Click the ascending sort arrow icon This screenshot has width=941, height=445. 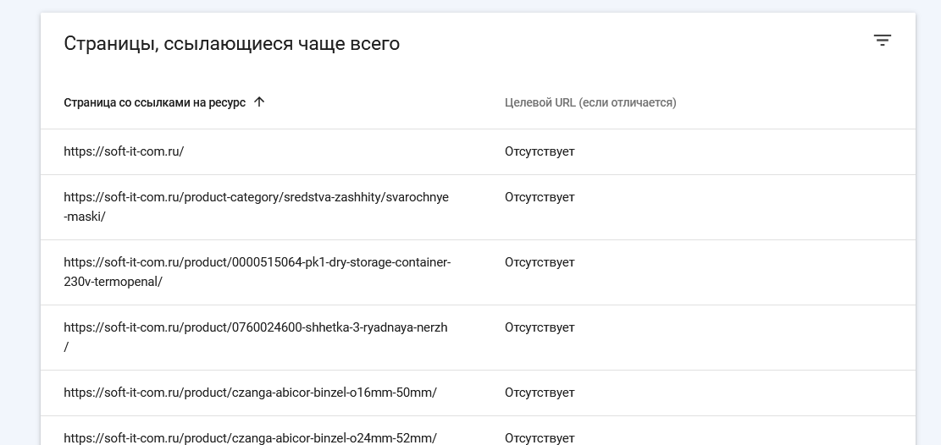coord(259,102)
